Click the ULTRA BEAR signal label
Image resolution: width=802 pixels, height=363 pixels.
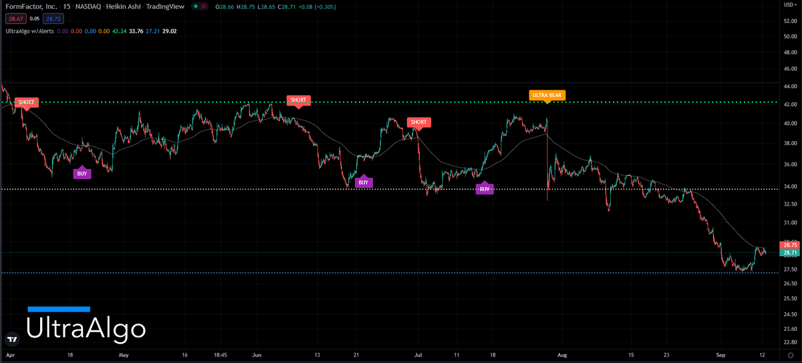(x=547, y=96)
